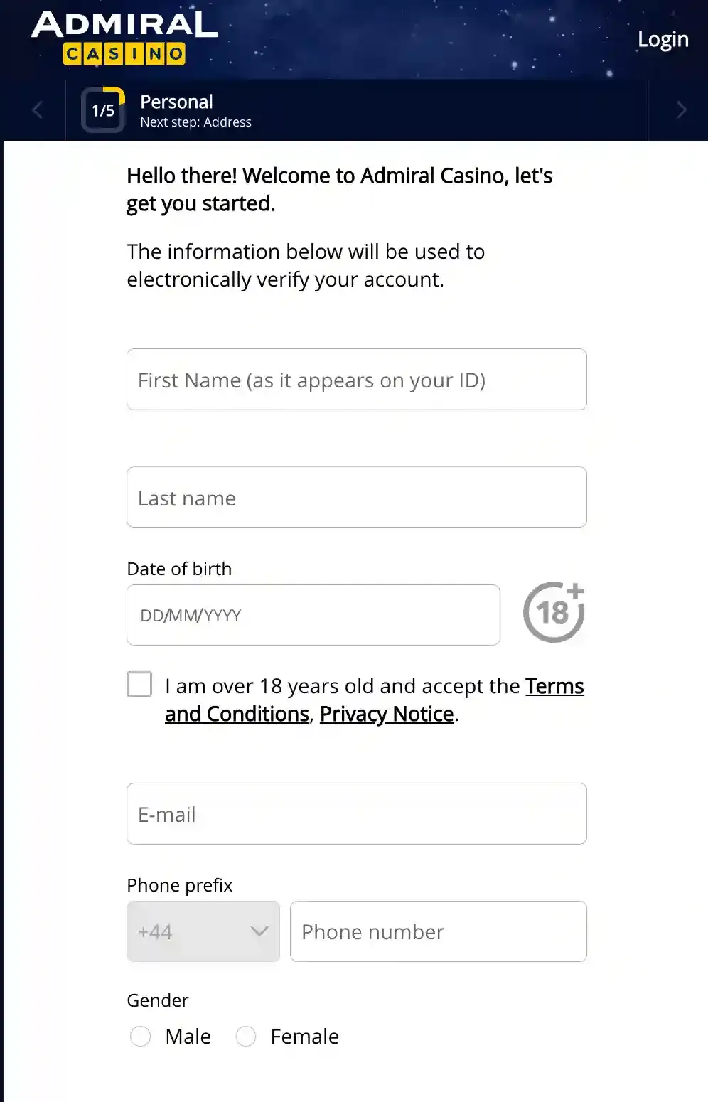
Task: Click into the Last name field
Action: point(356,498)
